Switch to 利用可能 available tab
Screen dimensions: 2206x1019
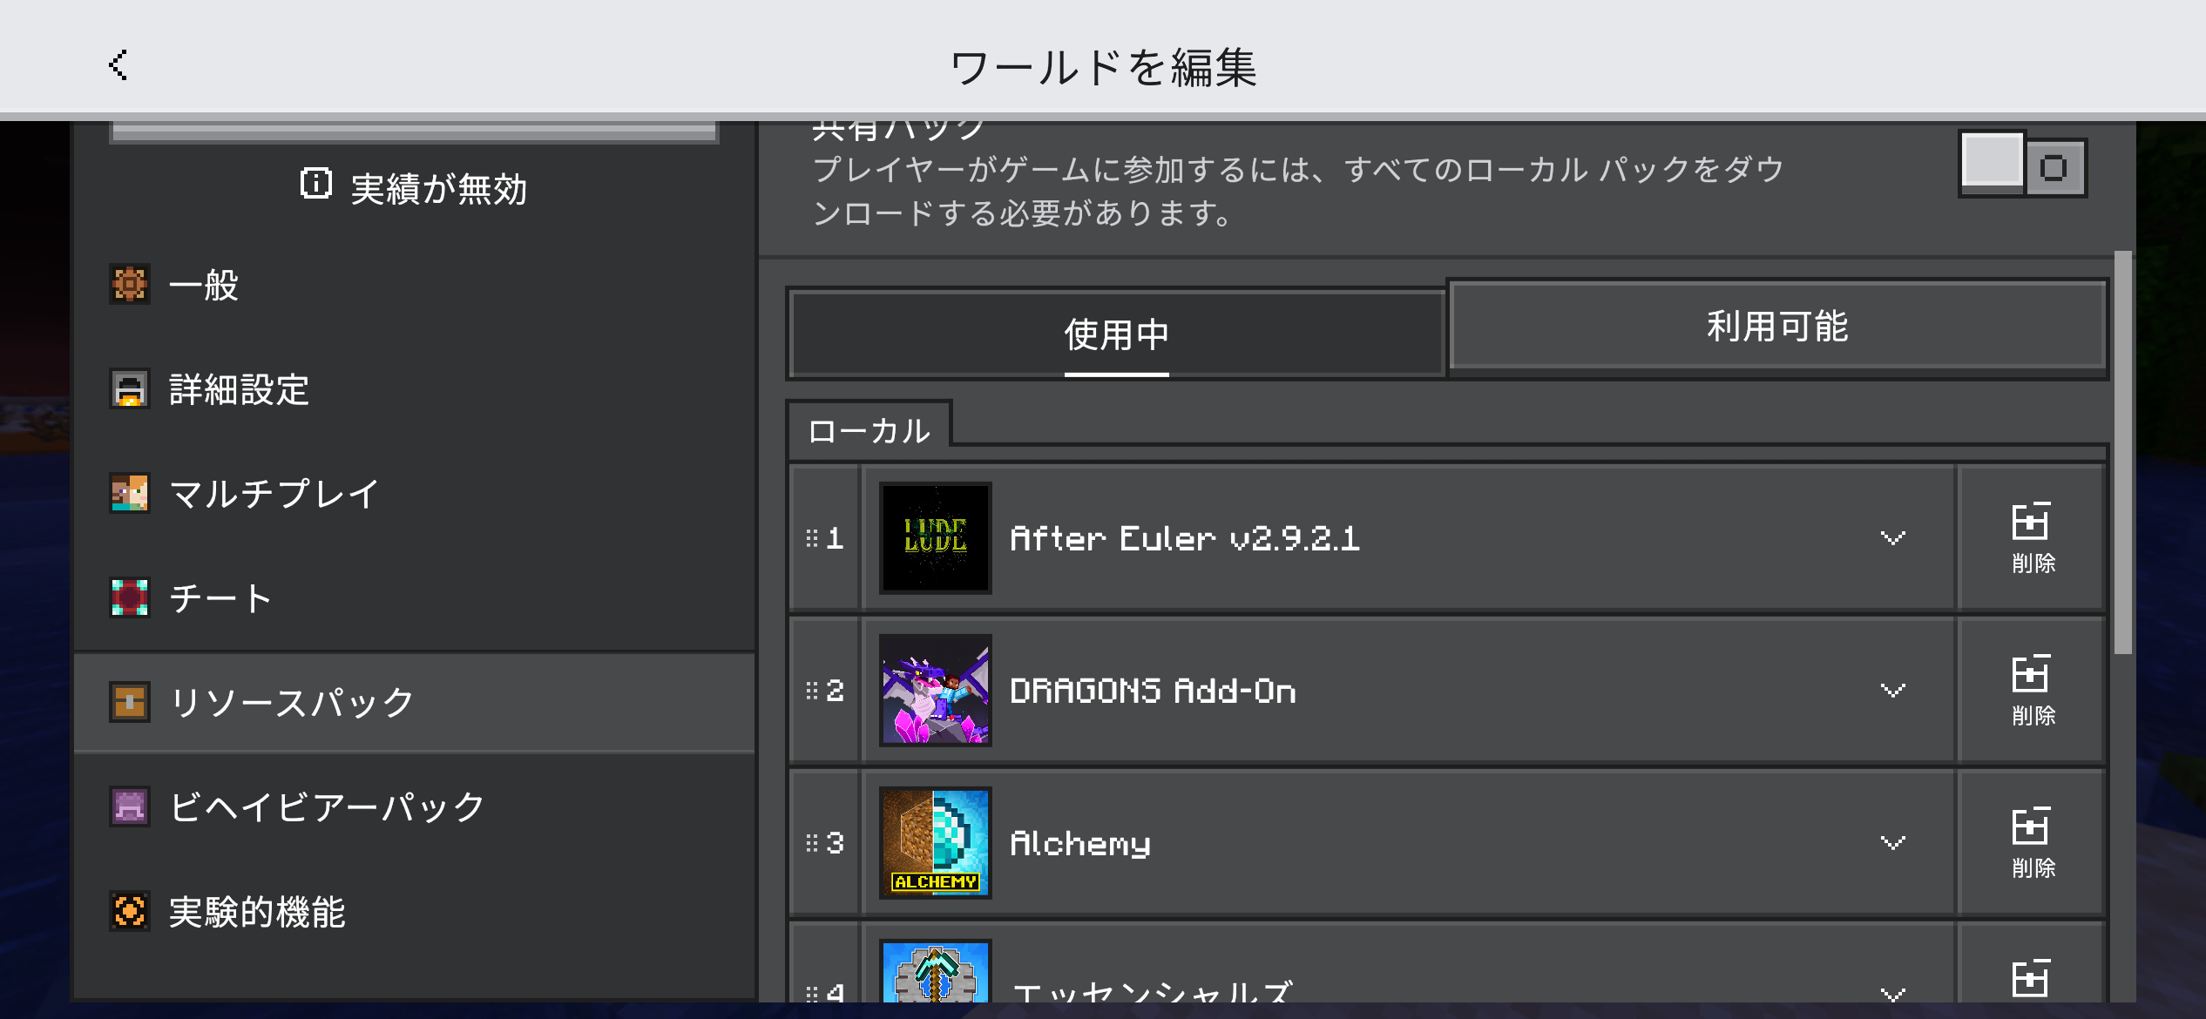point(1776,327)
